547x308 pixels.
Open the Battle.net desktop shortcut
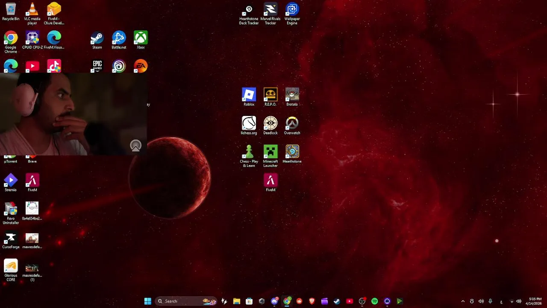(x=119, y=40)
